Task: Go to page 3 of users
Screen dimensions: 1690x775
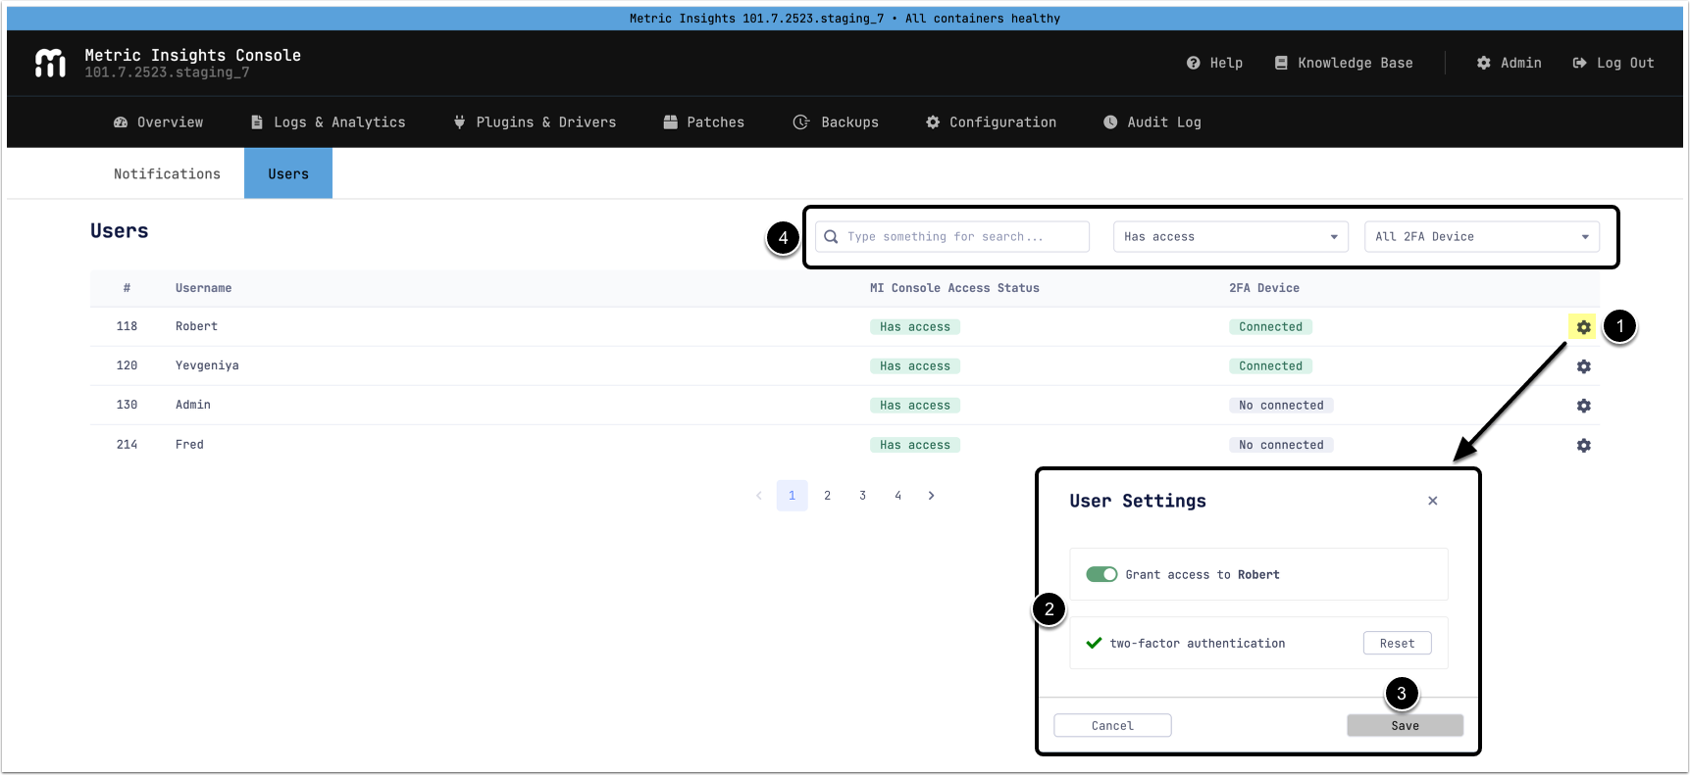Action: click(x=862, y=496)
